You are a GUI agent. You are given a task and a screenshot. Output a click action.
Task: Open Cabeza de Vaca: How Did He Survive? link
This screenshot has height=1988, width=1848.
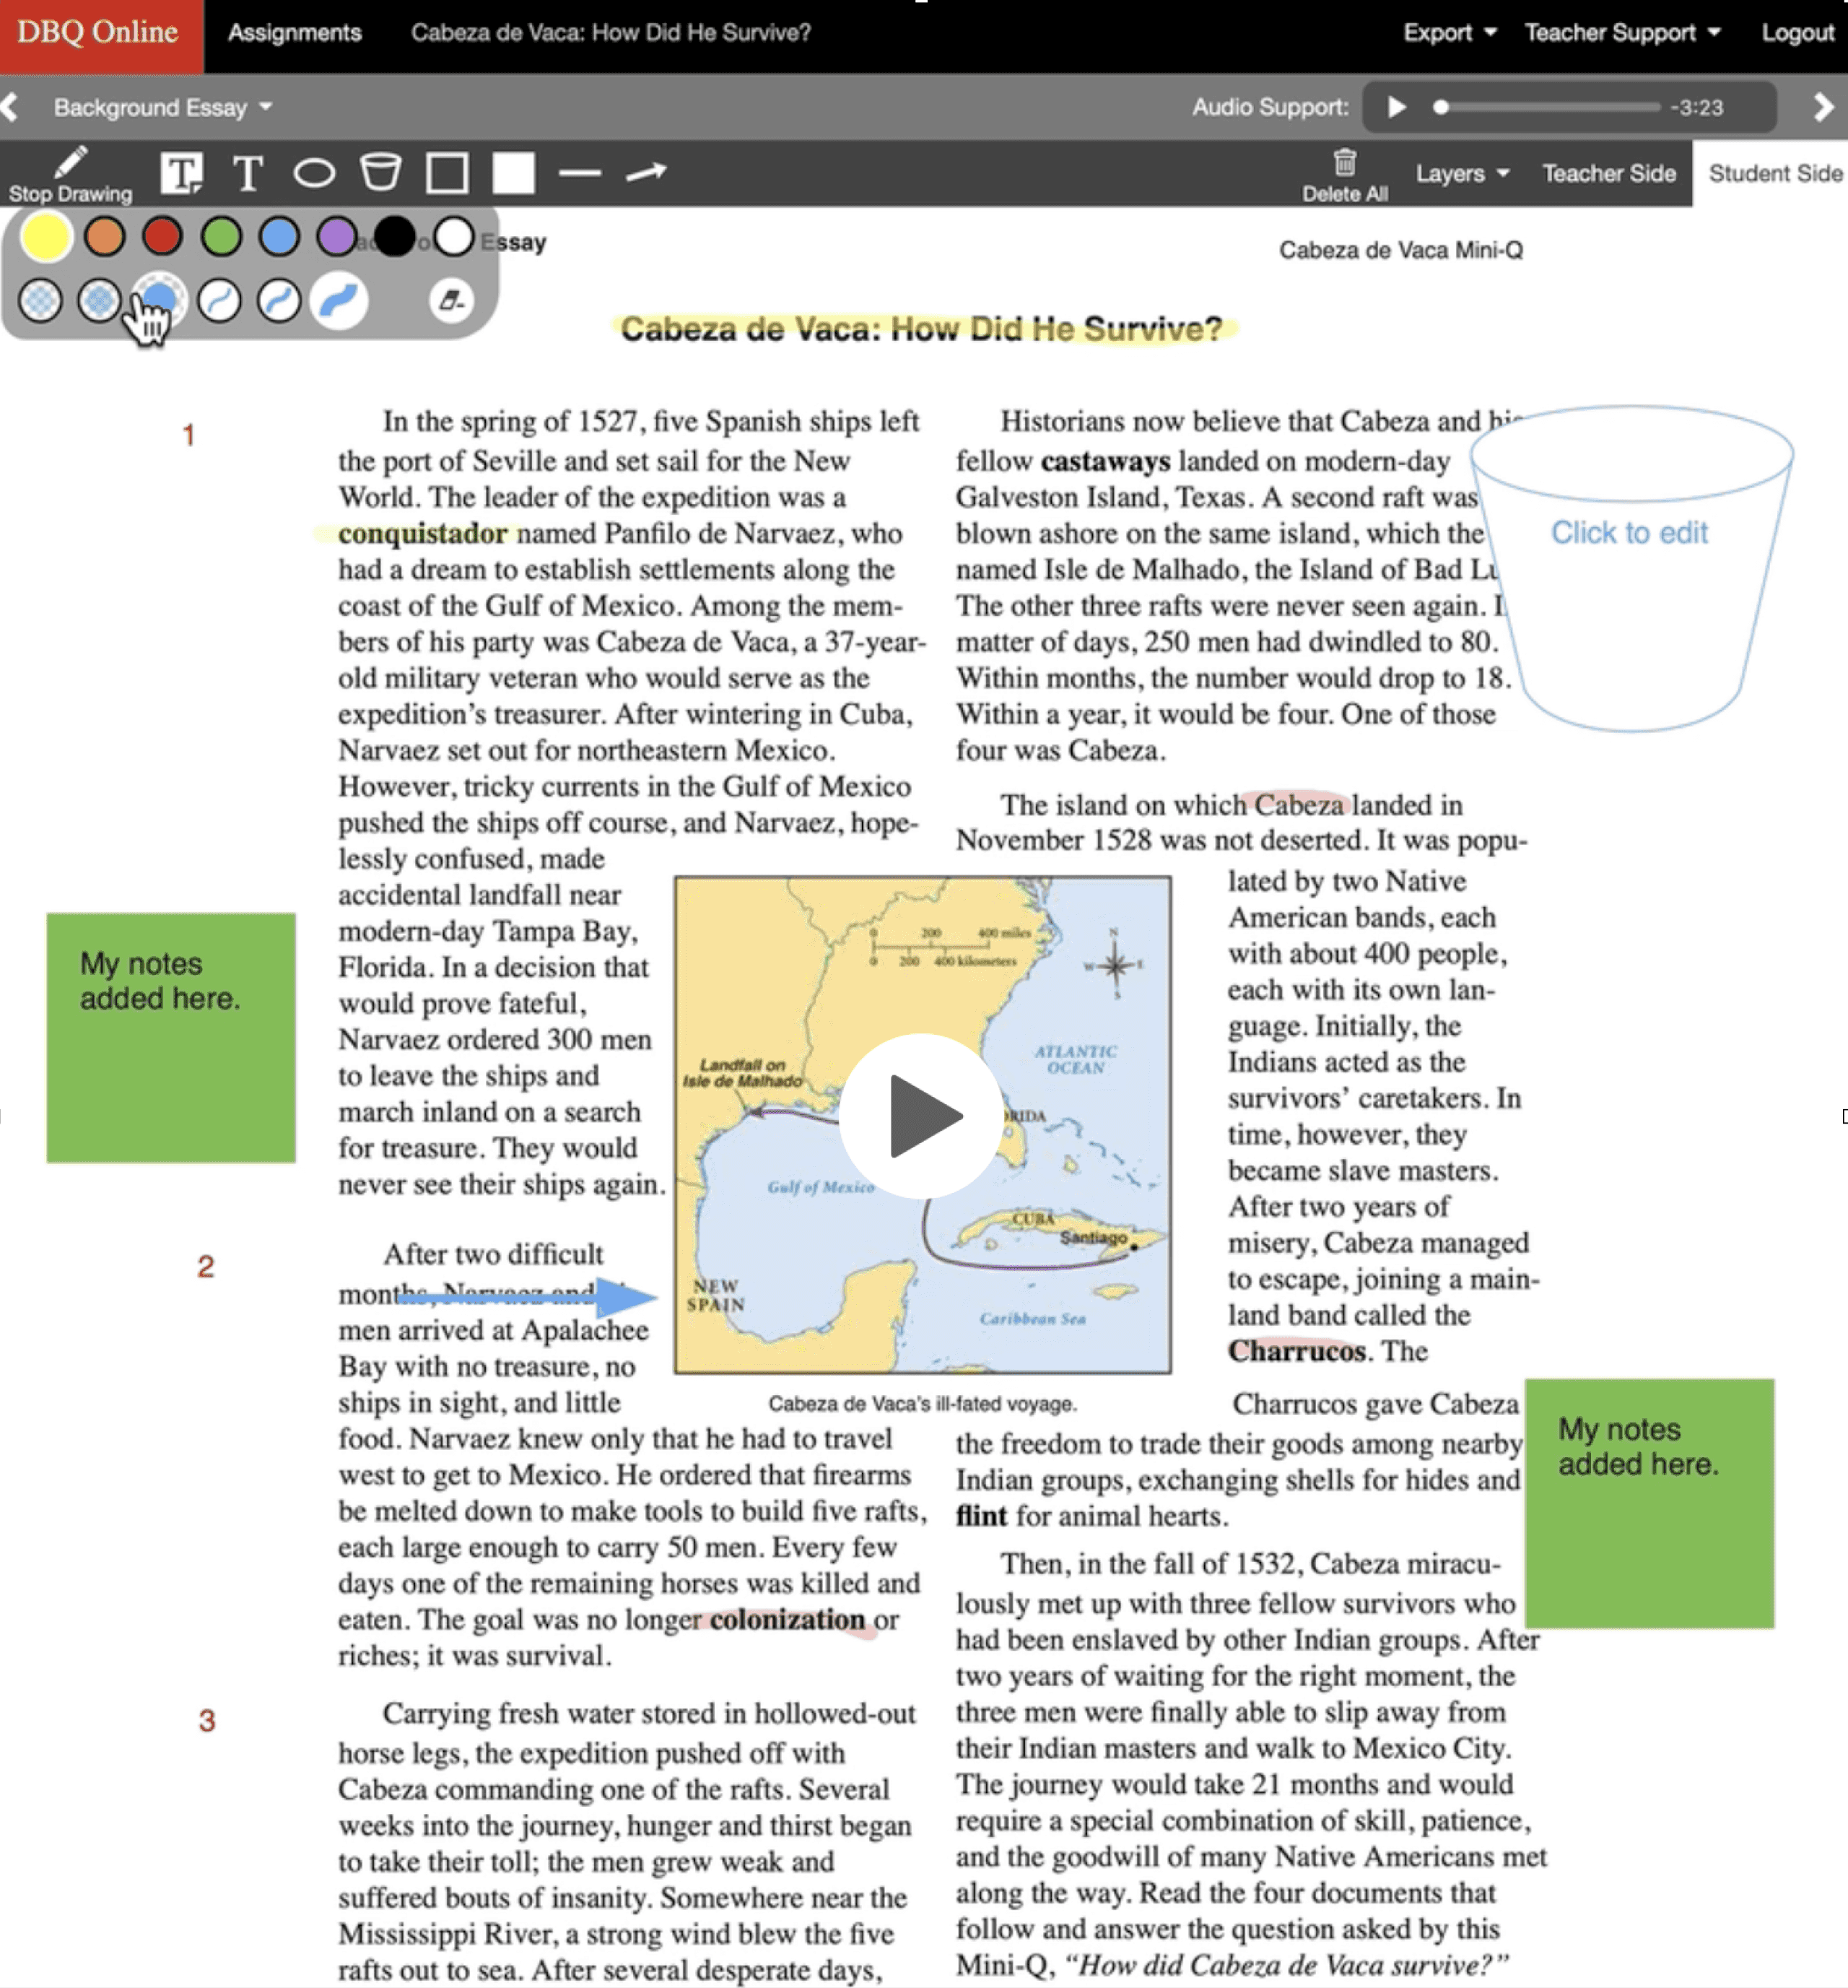[611, 33]
